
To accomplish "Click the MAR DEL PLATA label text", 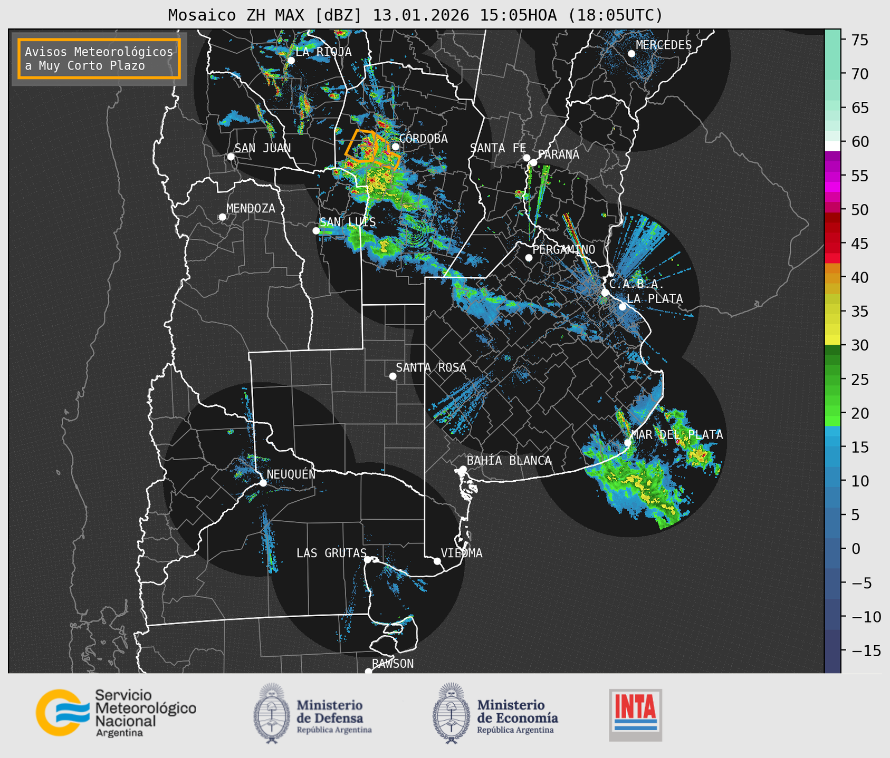I will point(677,434).
